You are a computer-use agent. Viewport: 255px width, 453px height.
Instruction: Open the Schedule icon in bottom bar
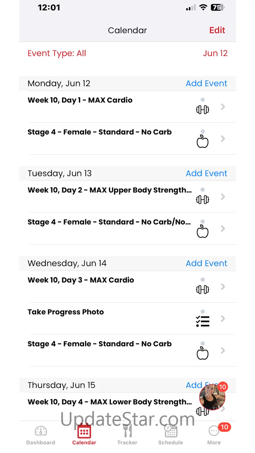tap(170, 431)
